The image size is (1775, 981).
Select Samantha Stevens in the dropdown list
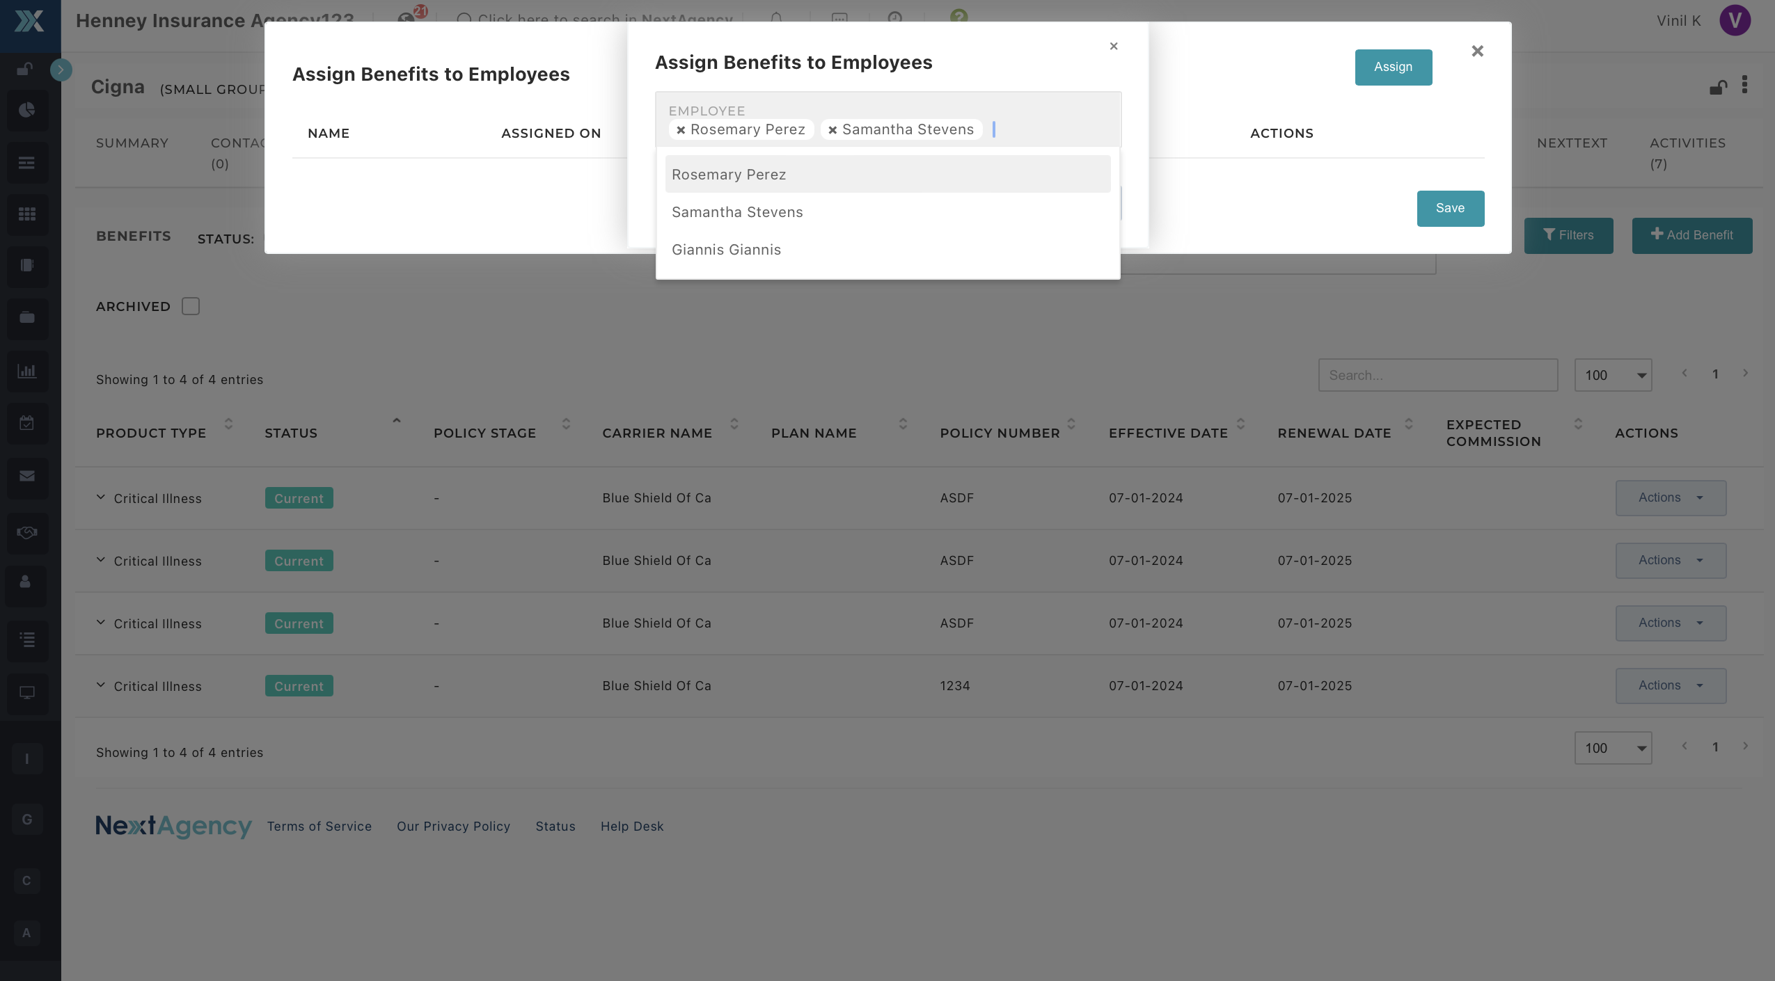(888, 212)
